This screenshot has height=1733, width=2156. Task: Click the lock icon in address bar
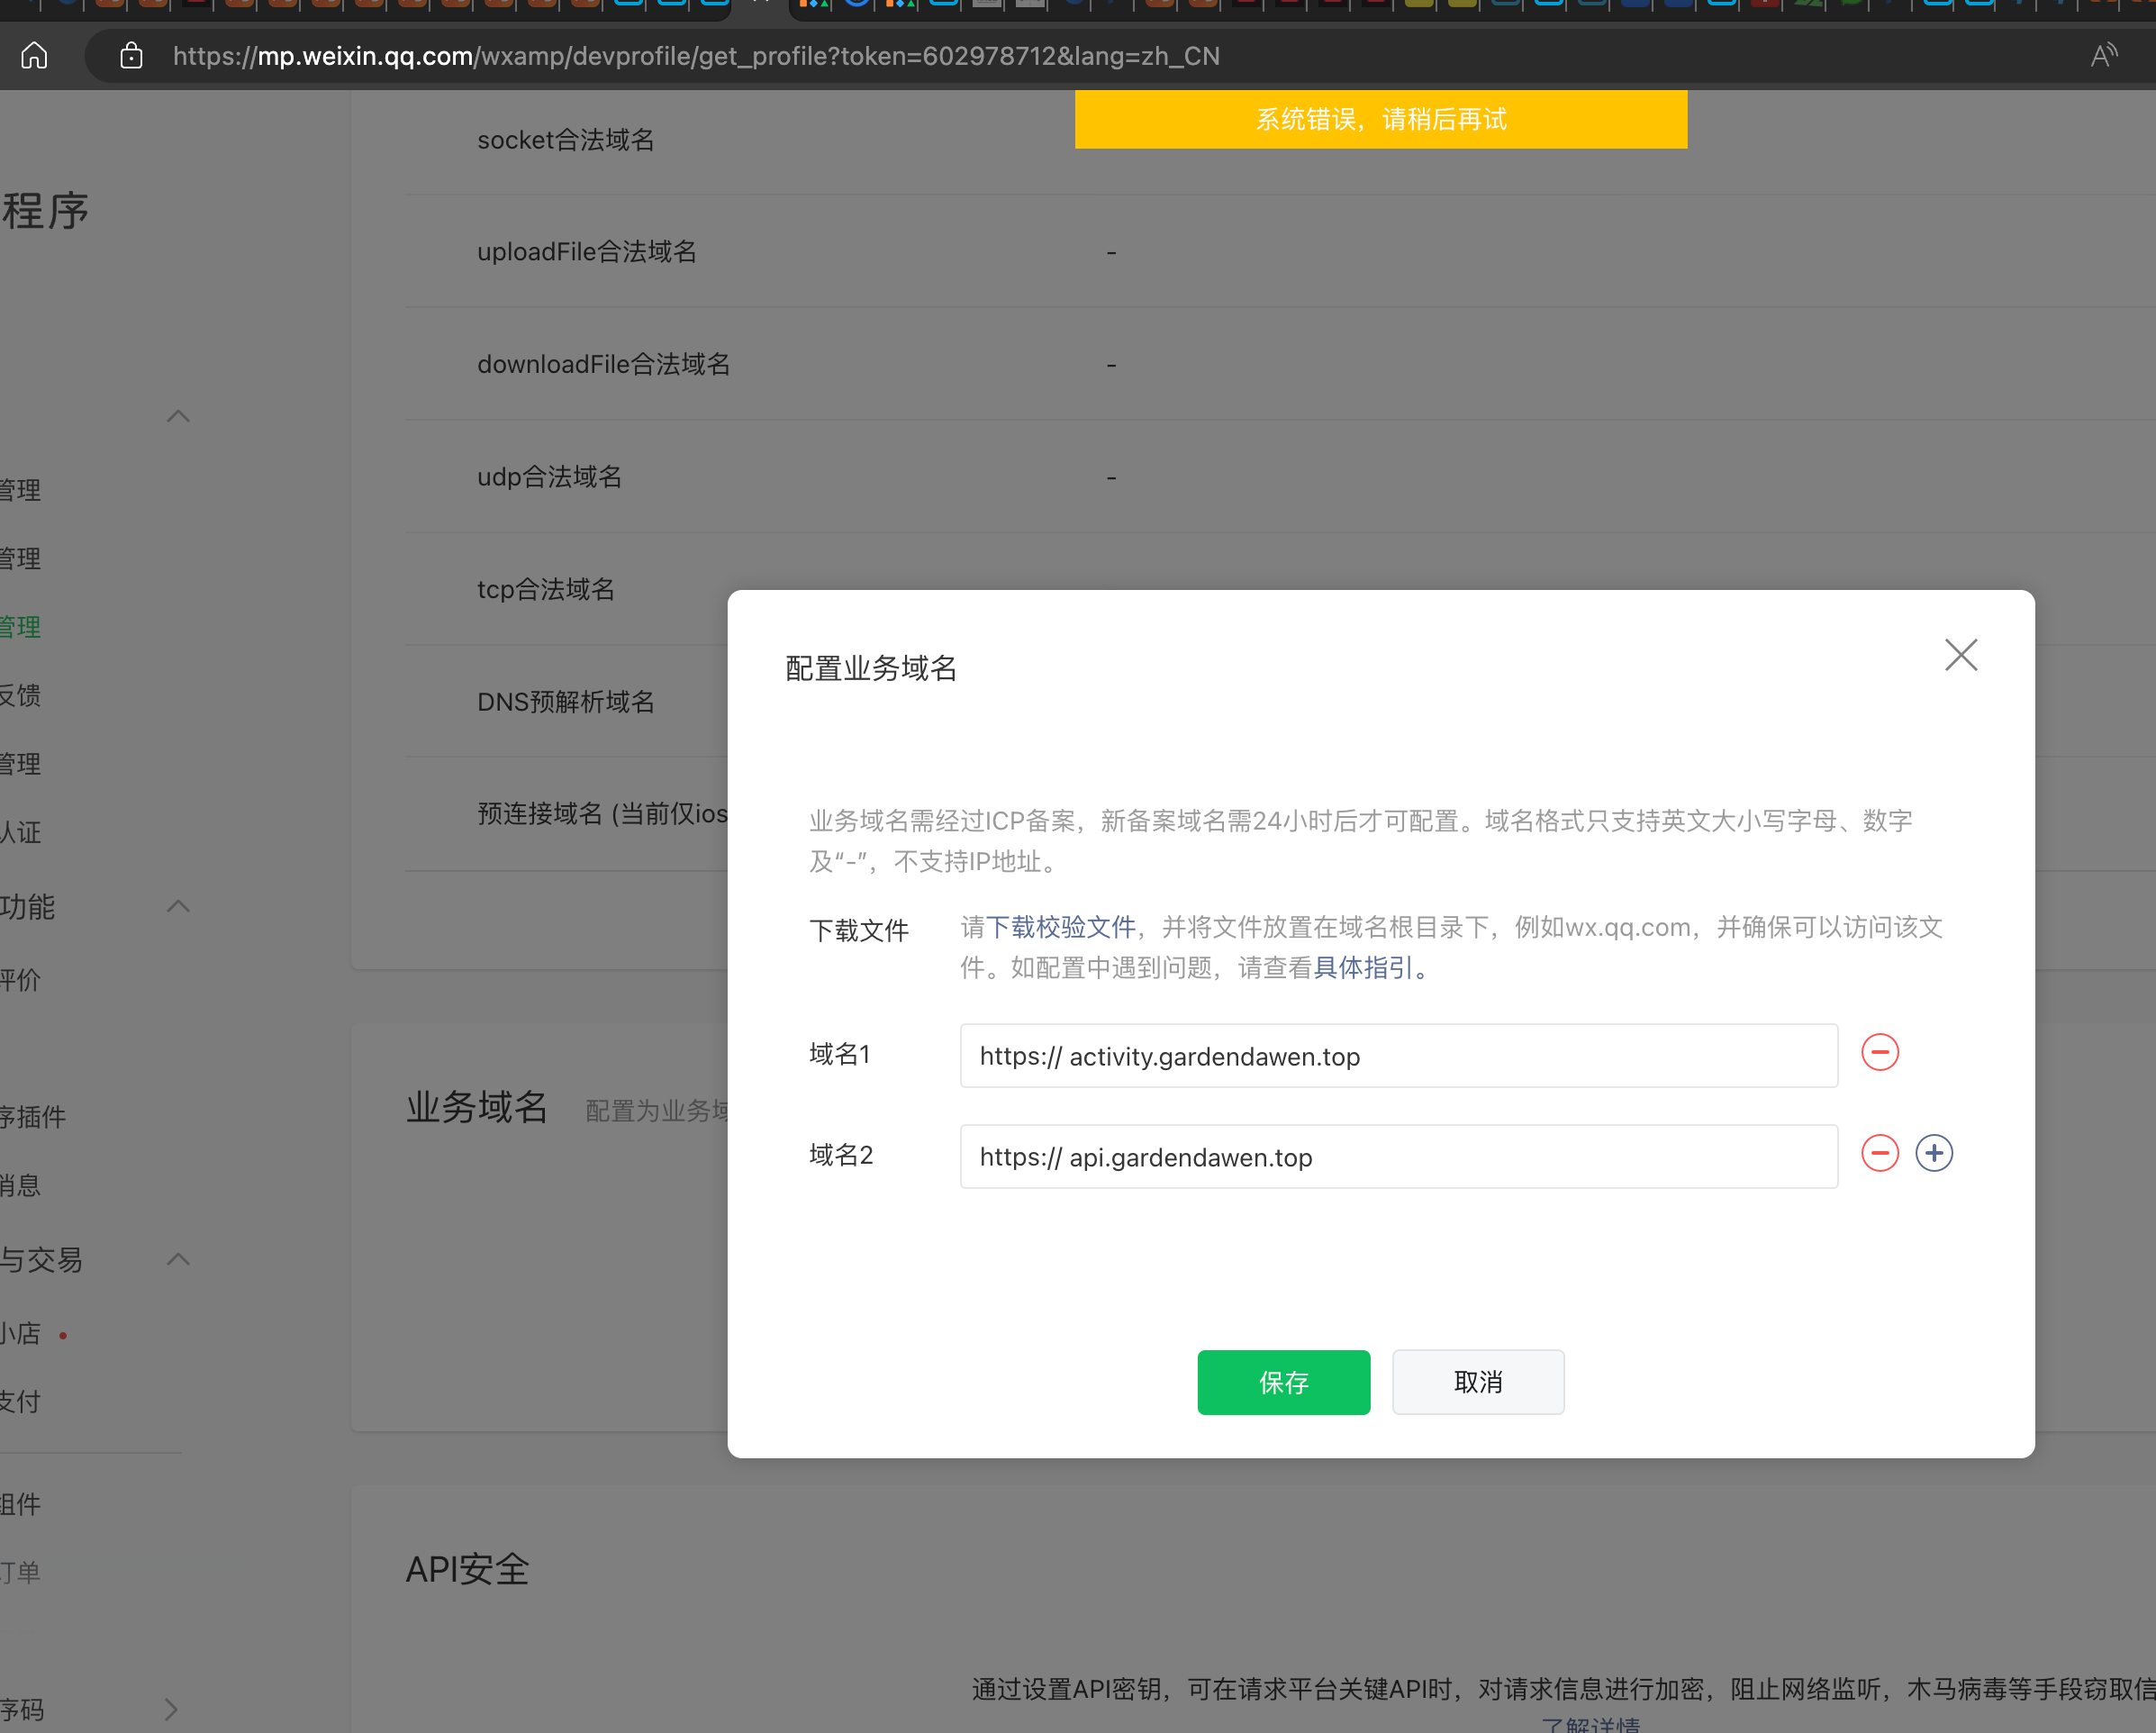point(131,56)
